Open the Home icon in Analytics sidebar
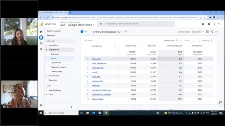The image size is (225, 126). tap(41, 32)
